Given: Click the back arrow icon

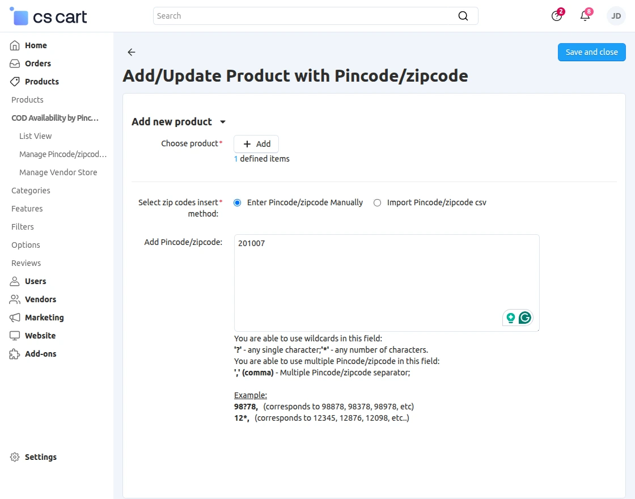Looking at the screenshot, I should (132, 52).
